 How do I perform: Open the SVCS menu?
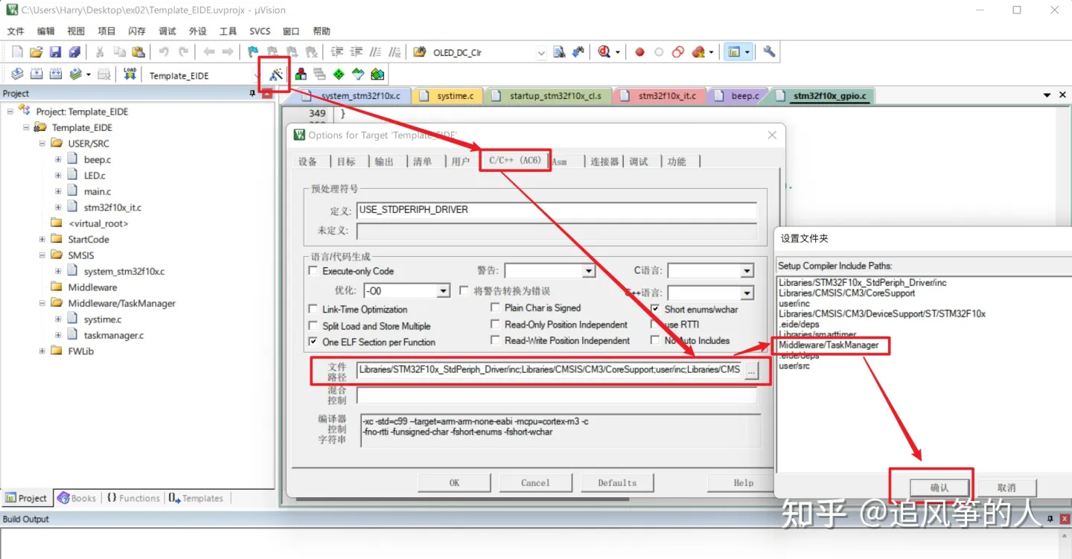[260, 31]
